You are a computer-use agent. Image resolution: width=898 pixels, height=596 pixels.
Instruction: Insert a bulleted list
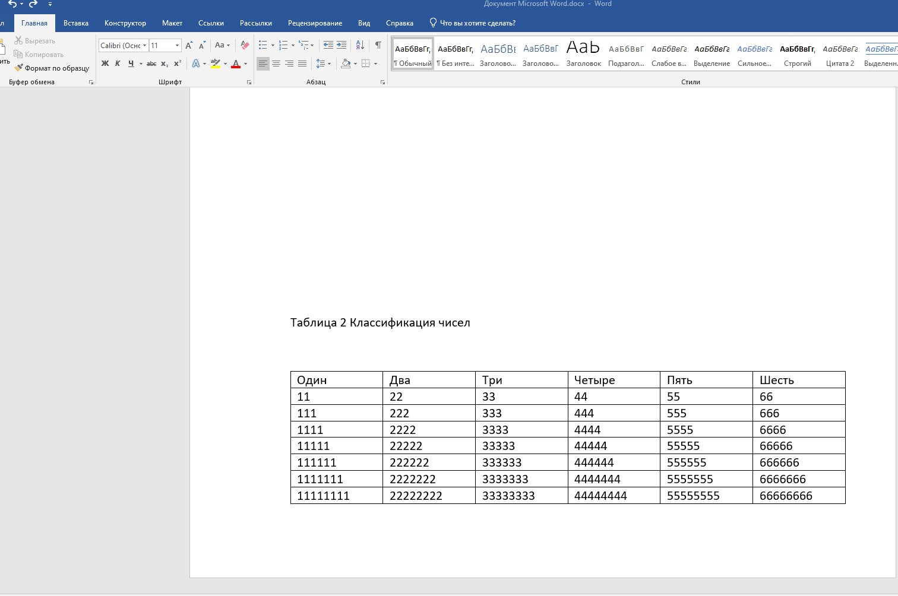pyautogui.click(x=263, y=45)
